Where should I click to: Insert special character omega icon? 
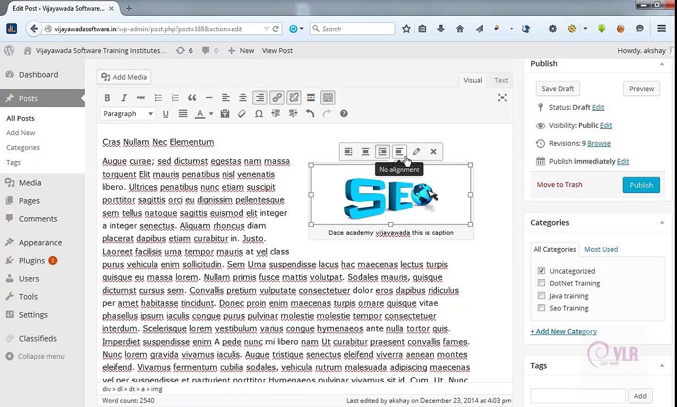259,114
